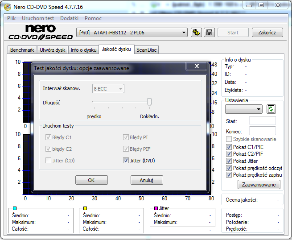Open the drive selection dropdown ATAPI iHBS112
This screenshot has height=240, width=292.
pos(132,33)
